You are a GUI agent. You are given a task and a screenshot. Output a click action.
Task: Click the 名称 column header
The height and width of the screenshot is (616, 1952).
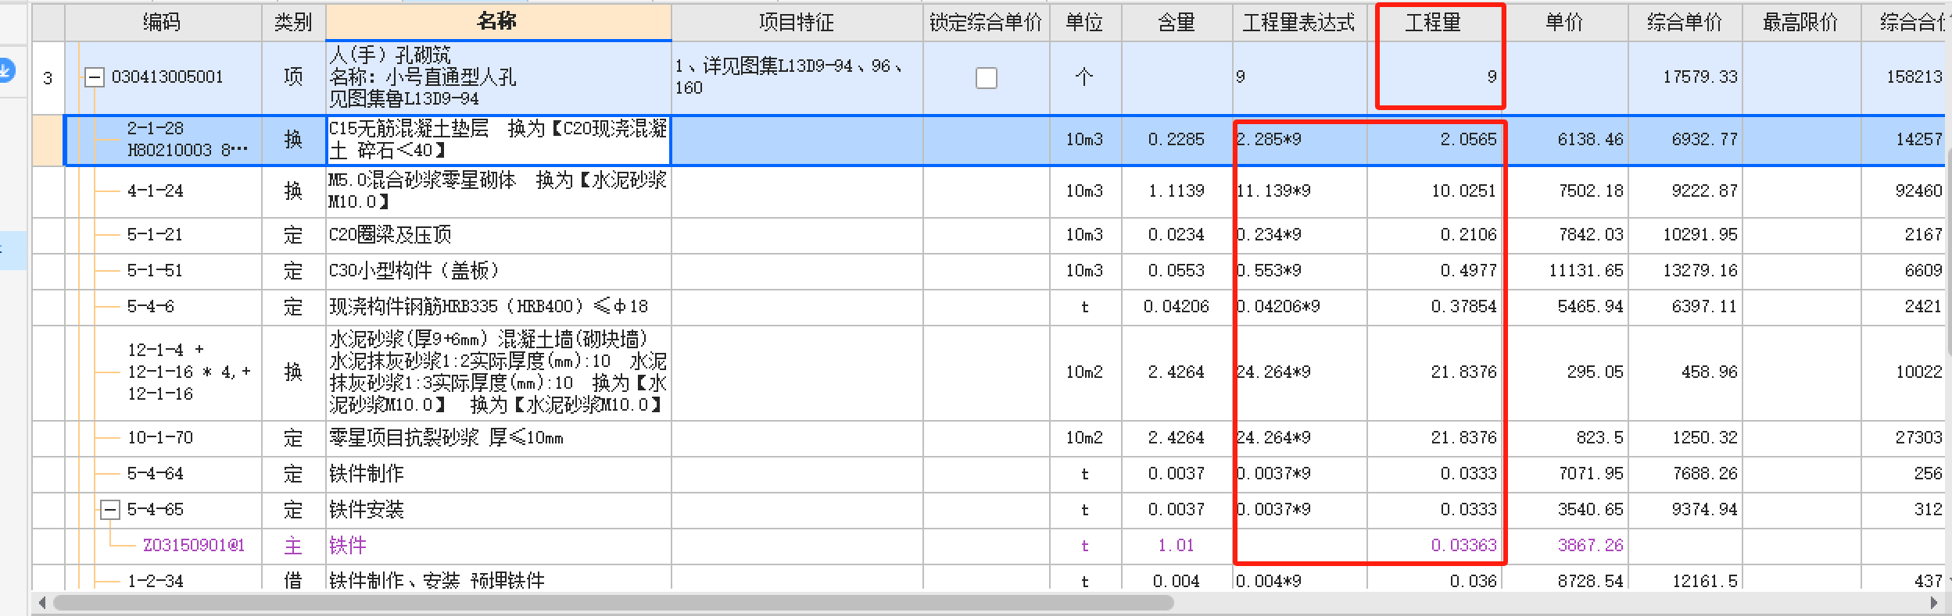pyautogui.click(x=498, y=22)
